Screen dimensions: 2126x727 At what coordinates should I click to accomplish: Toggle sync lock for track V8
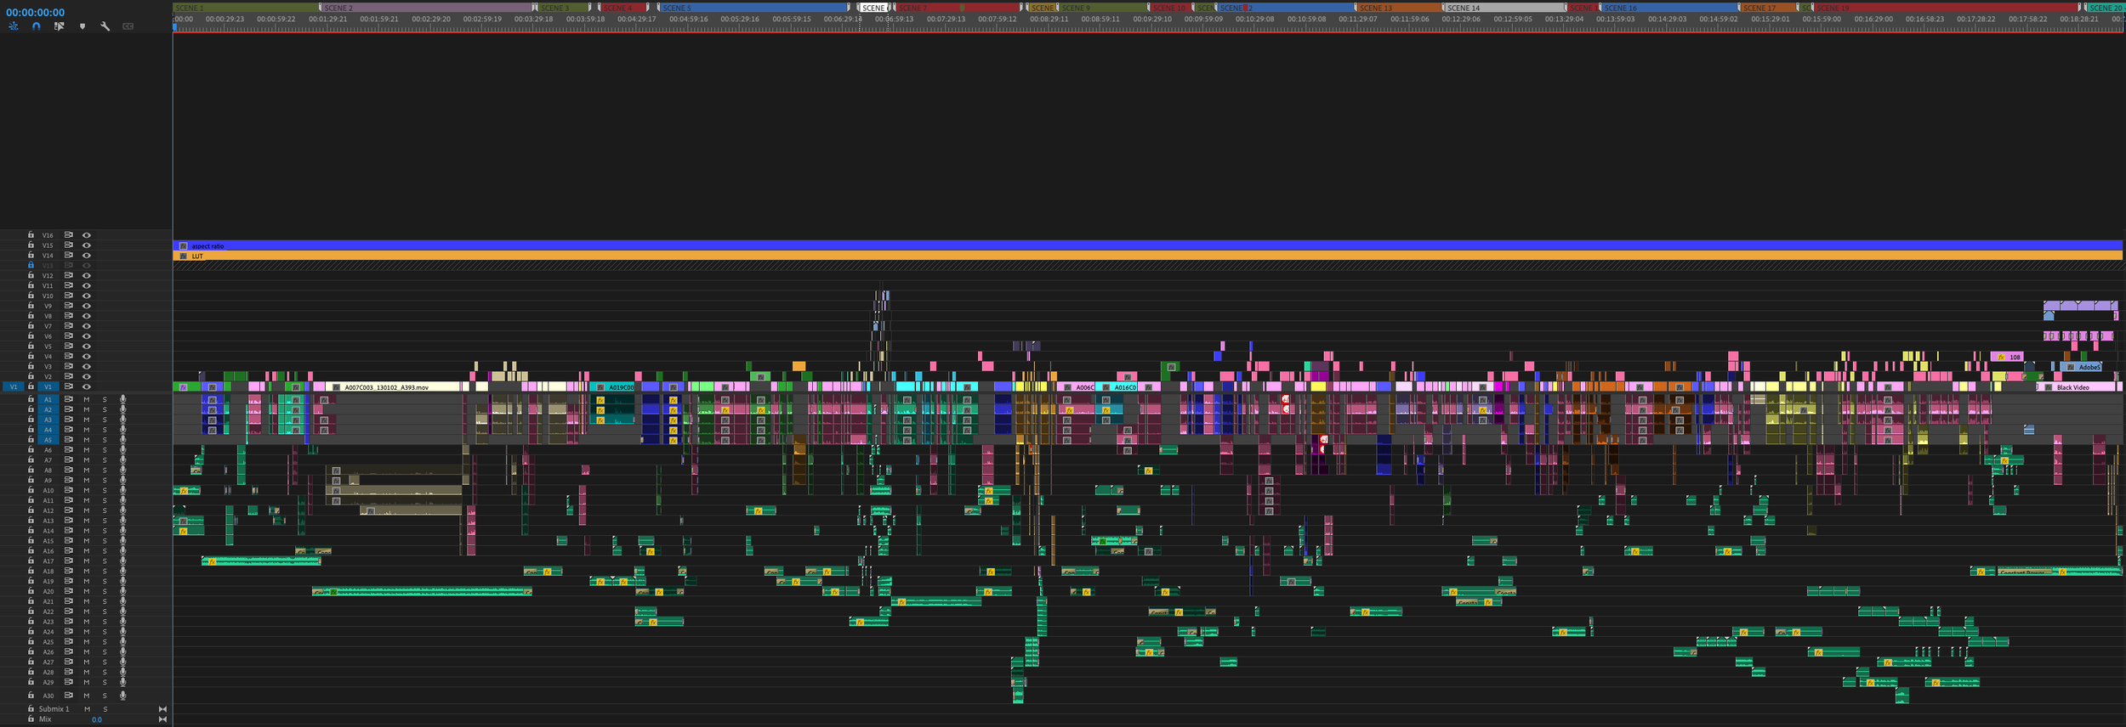[x=69, y=316]
